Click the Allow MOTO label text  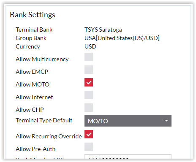pos(33,84)
